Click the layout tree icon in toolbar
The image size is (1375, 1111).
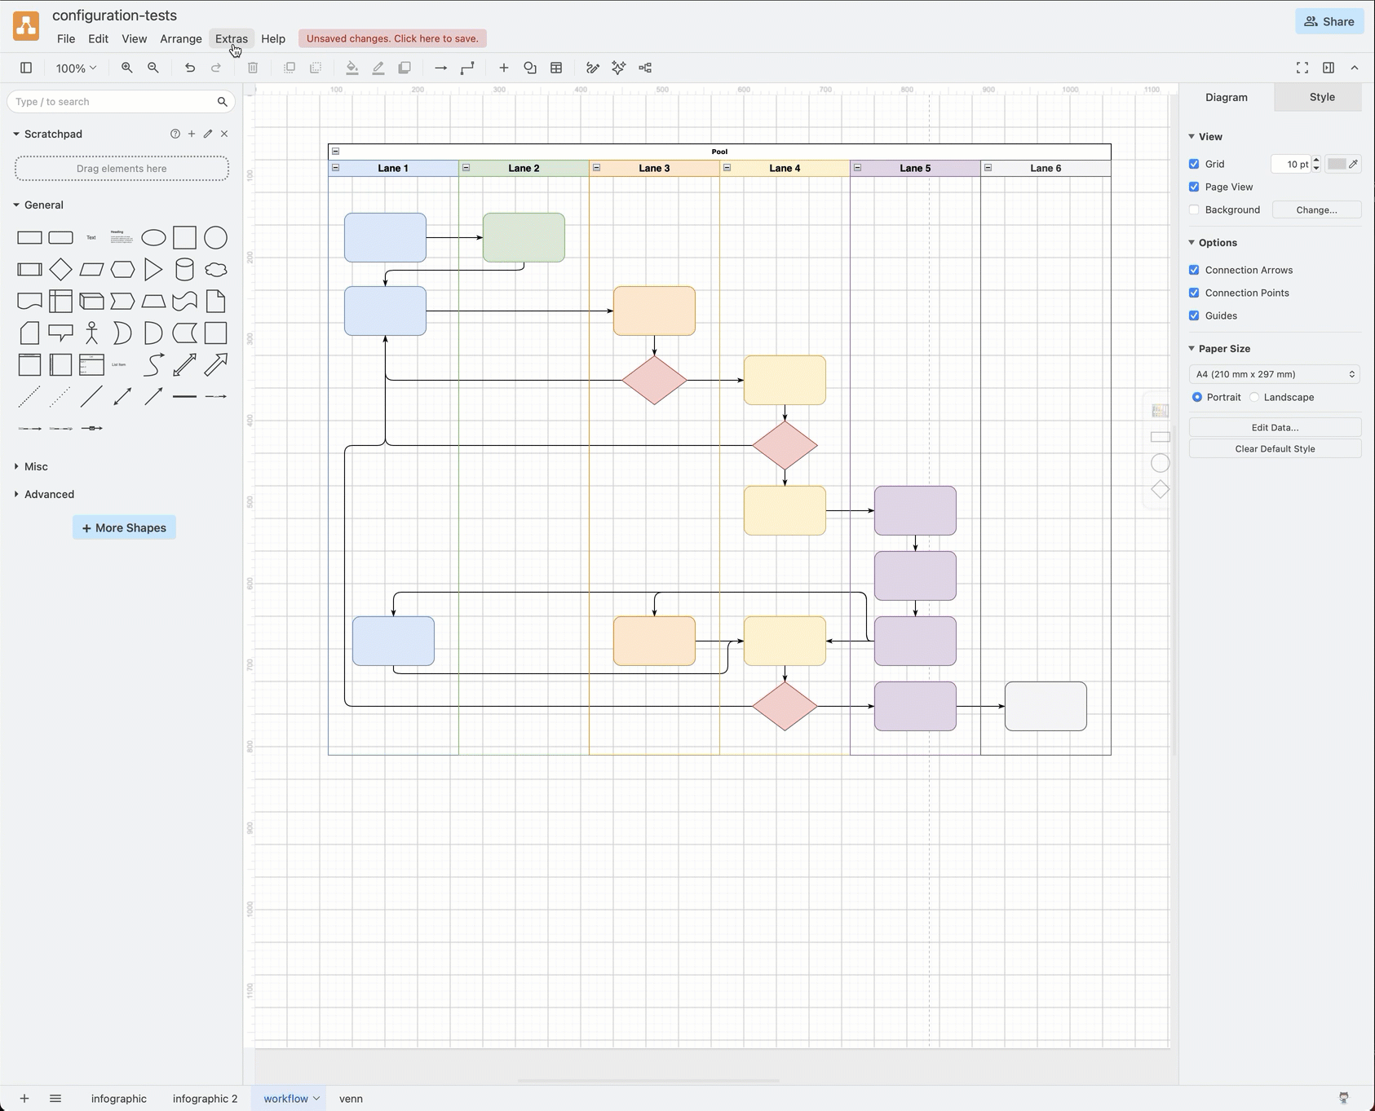coord(645,68)
